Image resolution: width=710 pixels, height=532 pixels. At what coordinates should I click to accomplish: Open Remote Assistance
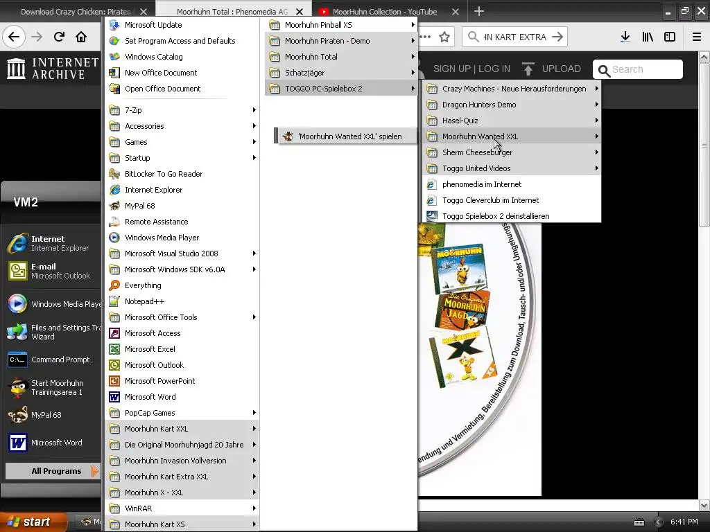181,222
